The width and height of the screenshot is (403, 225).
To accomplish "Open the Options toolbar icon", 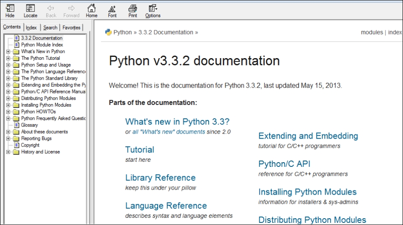I will pos(153,8).
